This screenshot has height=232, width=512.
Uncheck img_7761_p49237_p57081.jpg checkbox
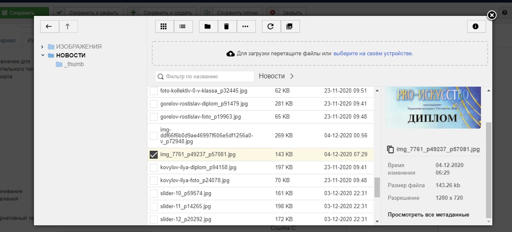tap(154, 155)
